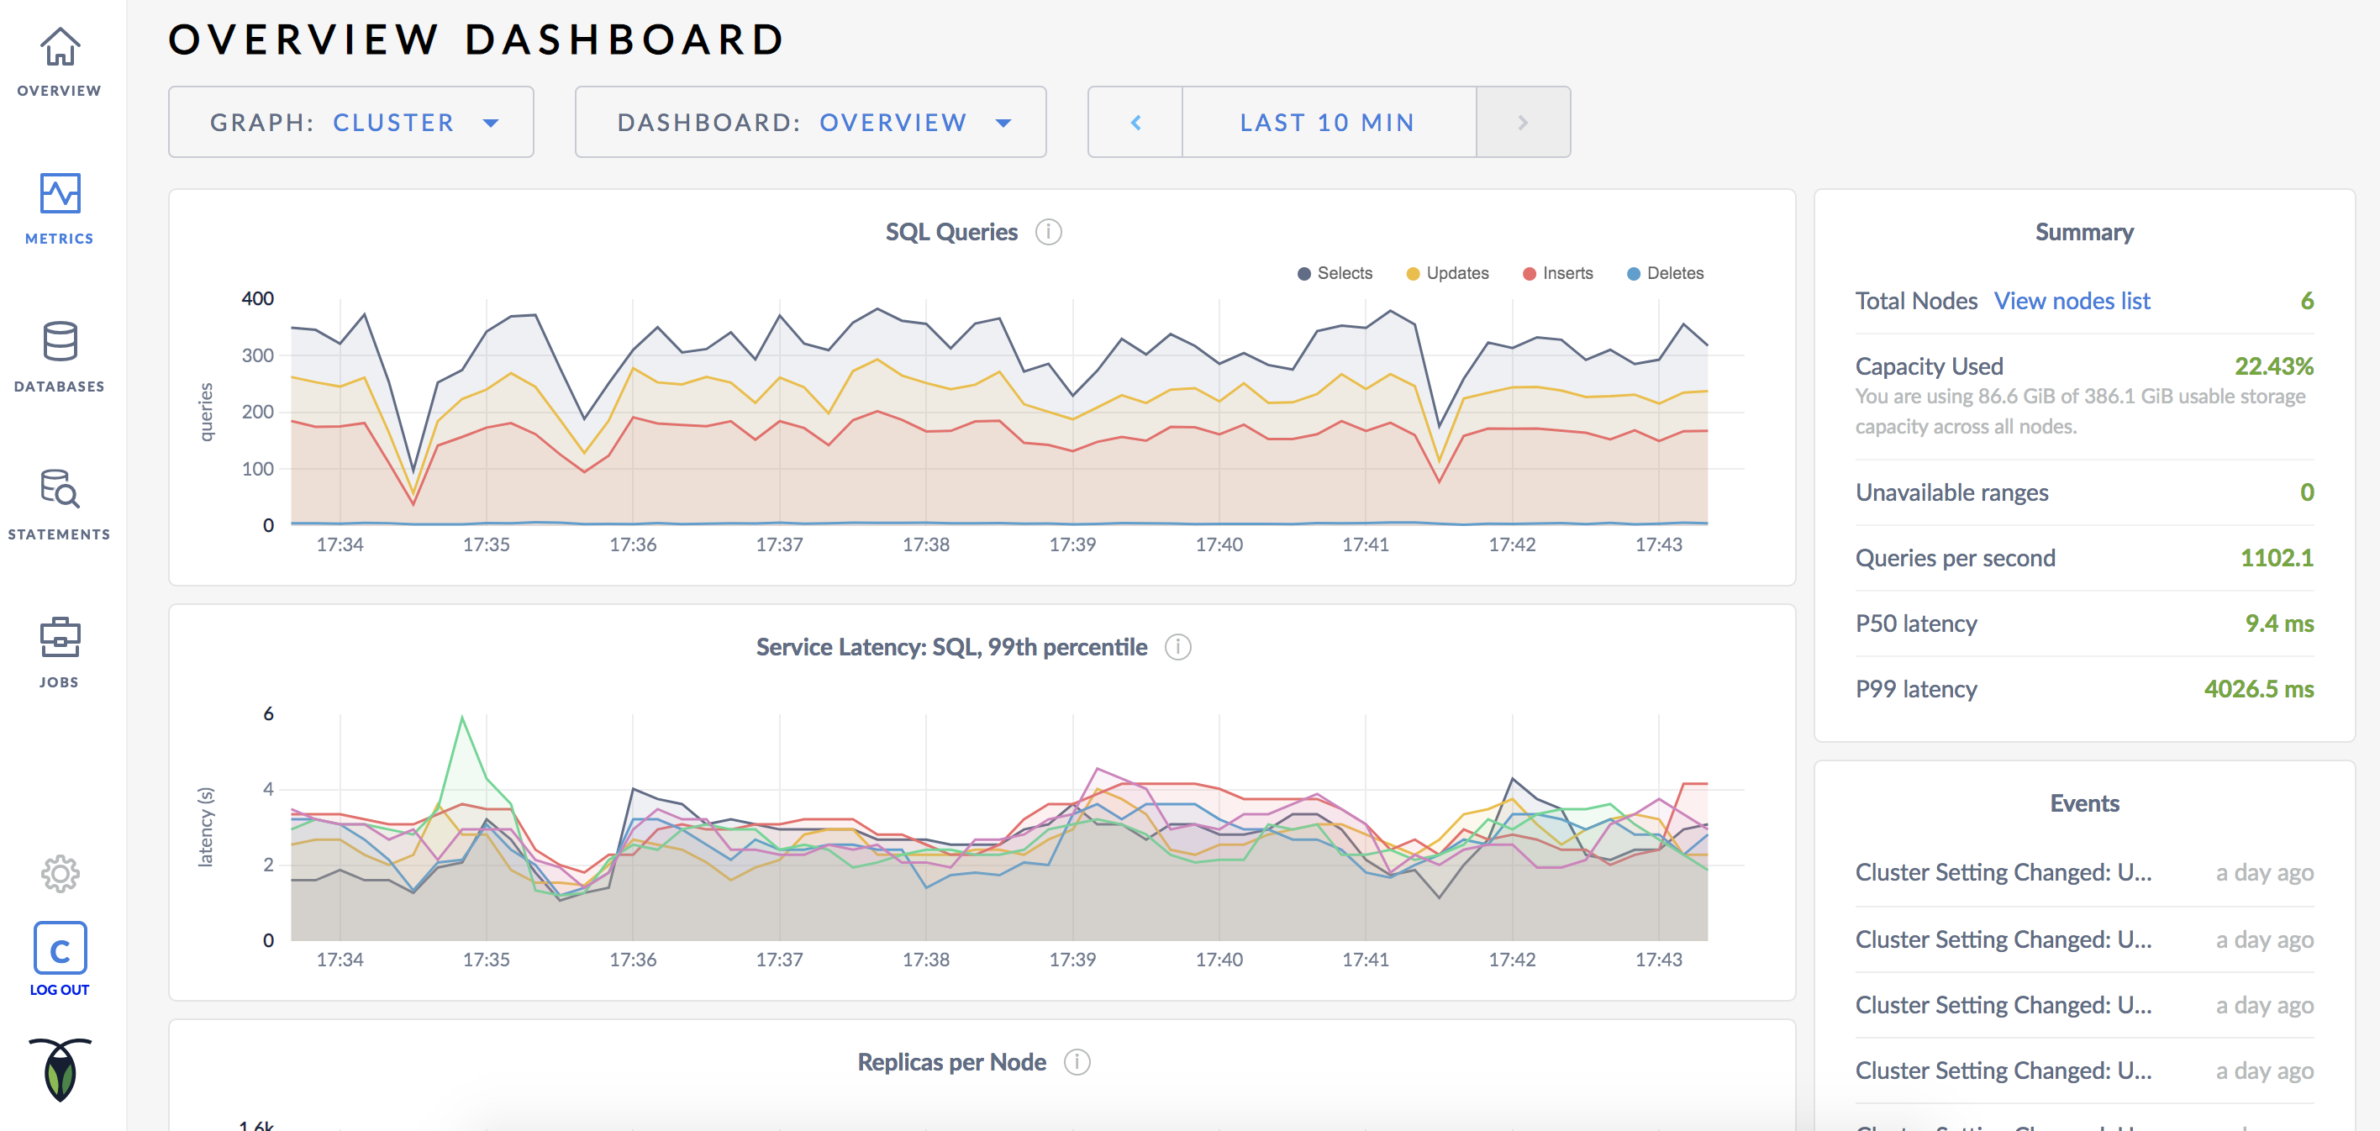2380x1131 pixels.
Task: Click the View nodes list link
Action: (2072, 300)
